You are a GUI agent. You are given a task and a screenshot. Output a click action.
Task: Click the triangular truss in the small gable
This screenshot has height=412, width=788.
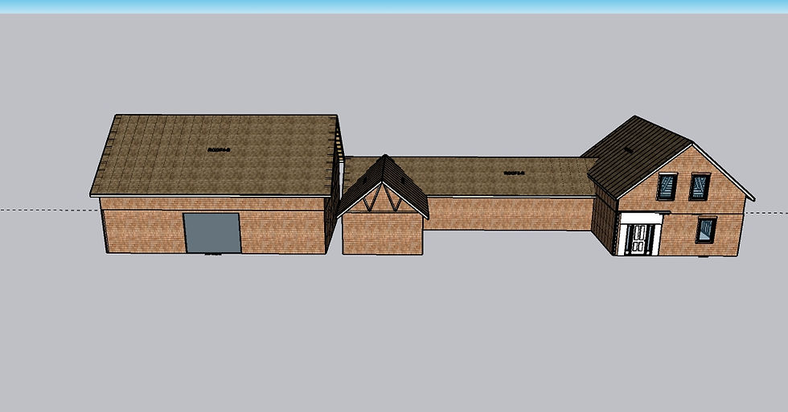pos(382,200)
